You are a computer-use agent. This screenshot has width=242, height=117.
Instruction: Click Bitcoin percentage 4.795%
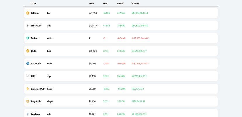(121, 13)
